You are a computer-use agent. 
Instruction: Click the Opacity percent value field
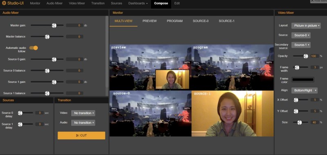tap(314, 56)
